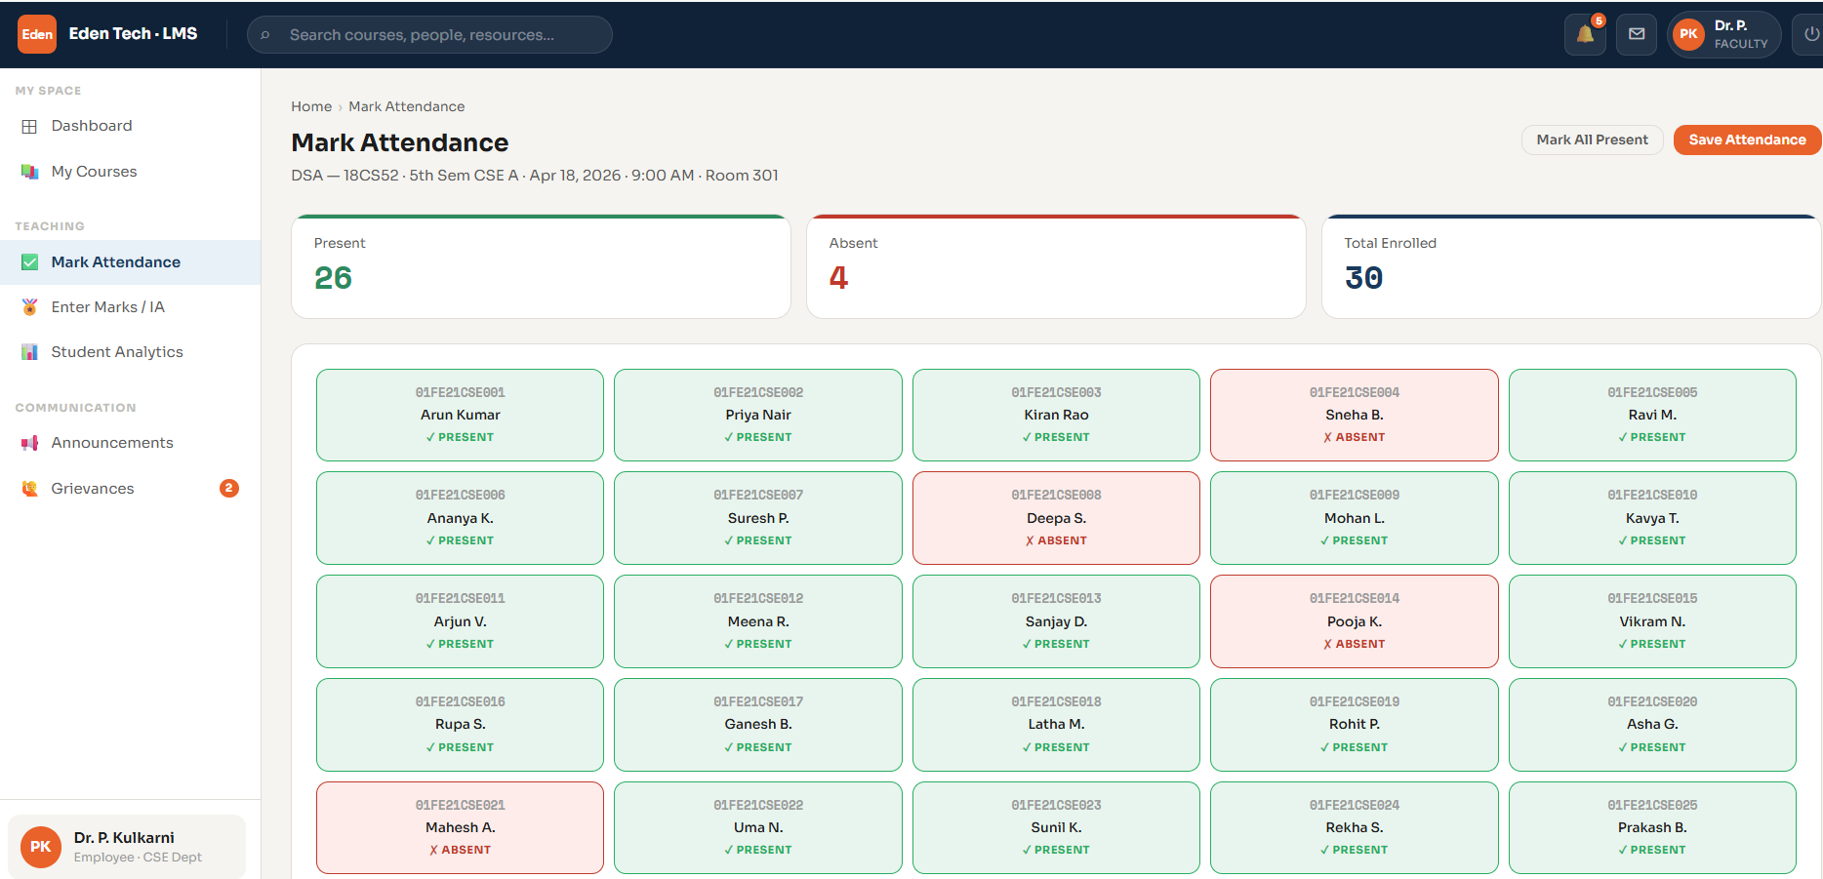This screenshot has height=879, width=1823.
Task: Click the Grievances icon
Action: [29, 489]
